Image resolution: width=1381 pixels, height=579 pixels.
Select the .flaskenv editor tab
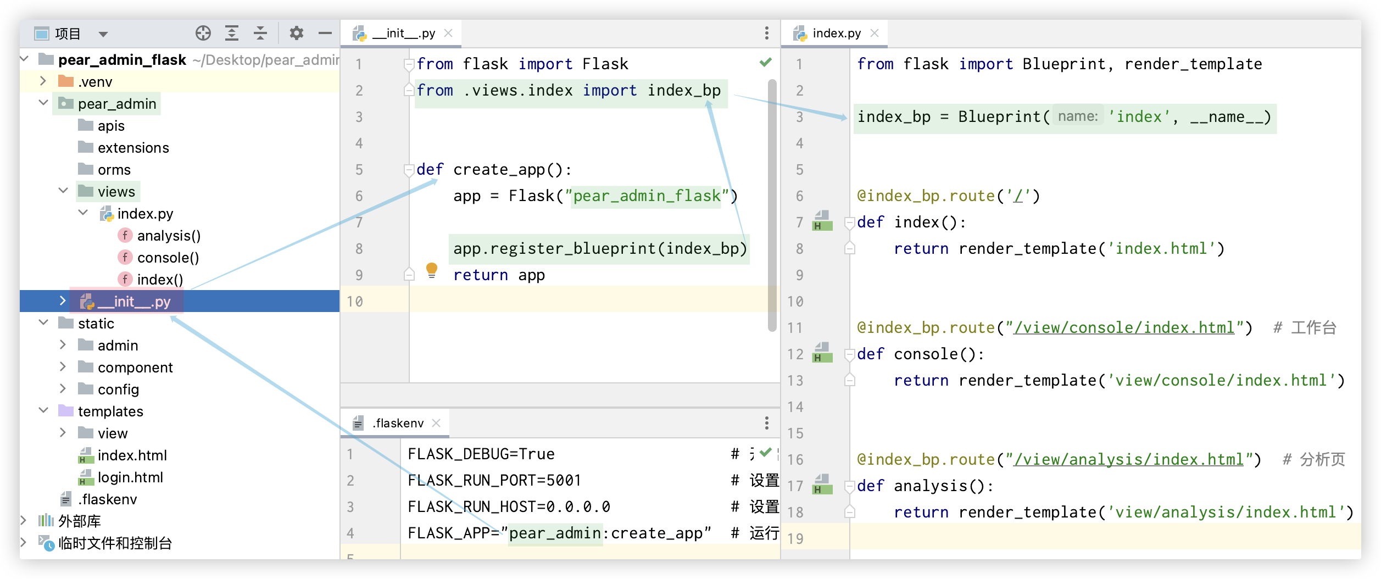pyautogui.click(x=398, y=423)
